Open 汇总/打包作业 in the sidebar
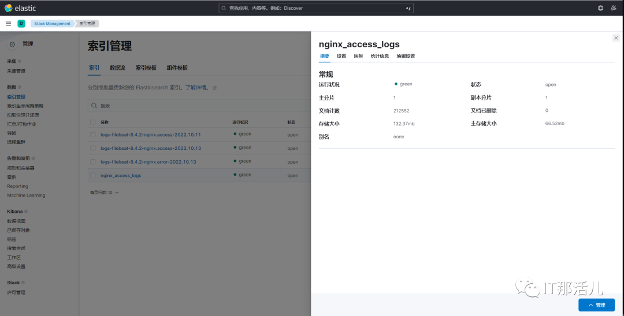 pyautogui.click(x=21, y=124)
